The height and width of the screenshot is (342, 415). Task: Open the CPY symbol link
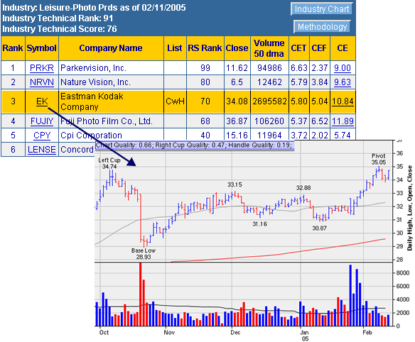pyautogui.click(x=42, y=136)
